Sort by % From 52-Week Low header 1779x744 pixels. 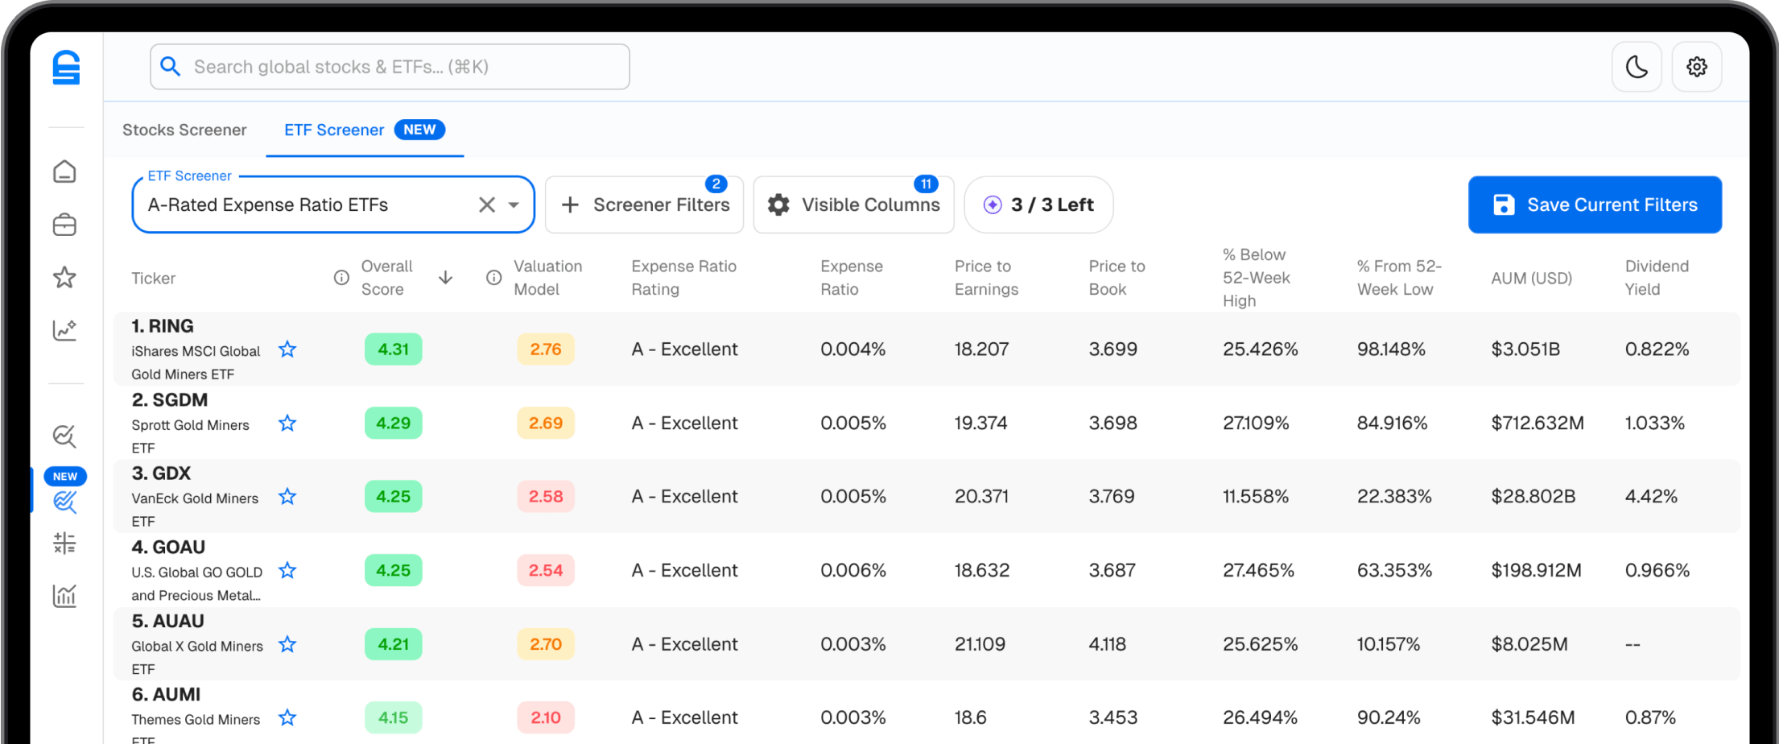point(1399,278)
